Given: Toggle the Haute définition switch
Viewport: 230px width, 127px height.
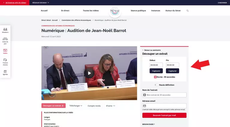Looking at the screenshot, I should 156,85.
